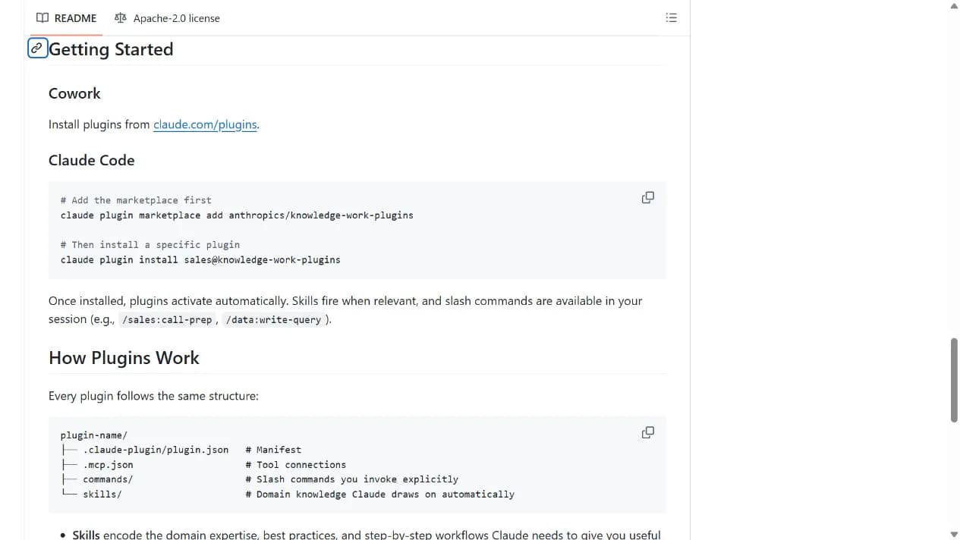Click the page scroll up arrow
This screenshot has width=960, height=540.
(954, 5)
